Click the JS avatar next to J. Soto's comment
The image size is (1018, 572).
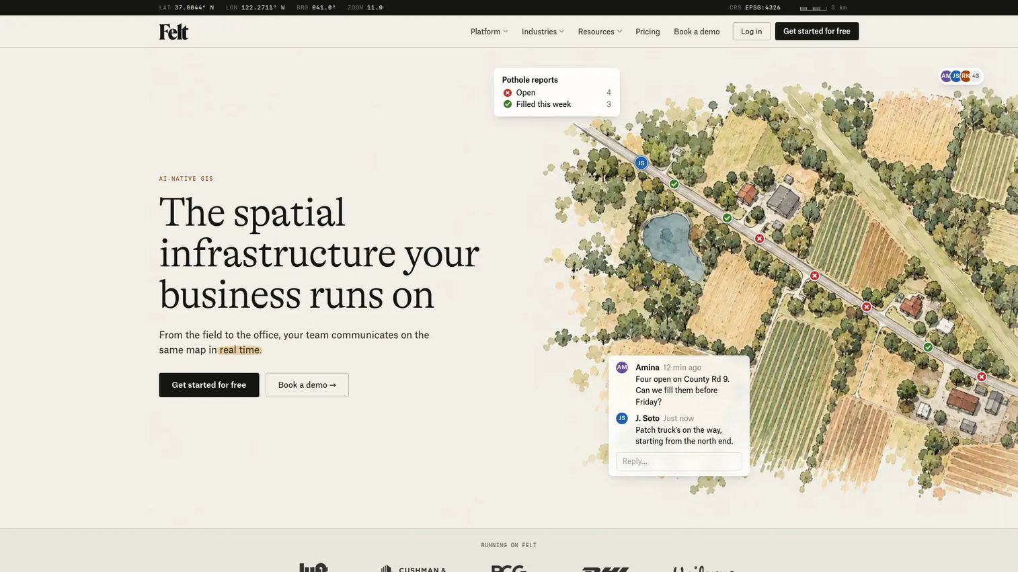tap(622, 419)
